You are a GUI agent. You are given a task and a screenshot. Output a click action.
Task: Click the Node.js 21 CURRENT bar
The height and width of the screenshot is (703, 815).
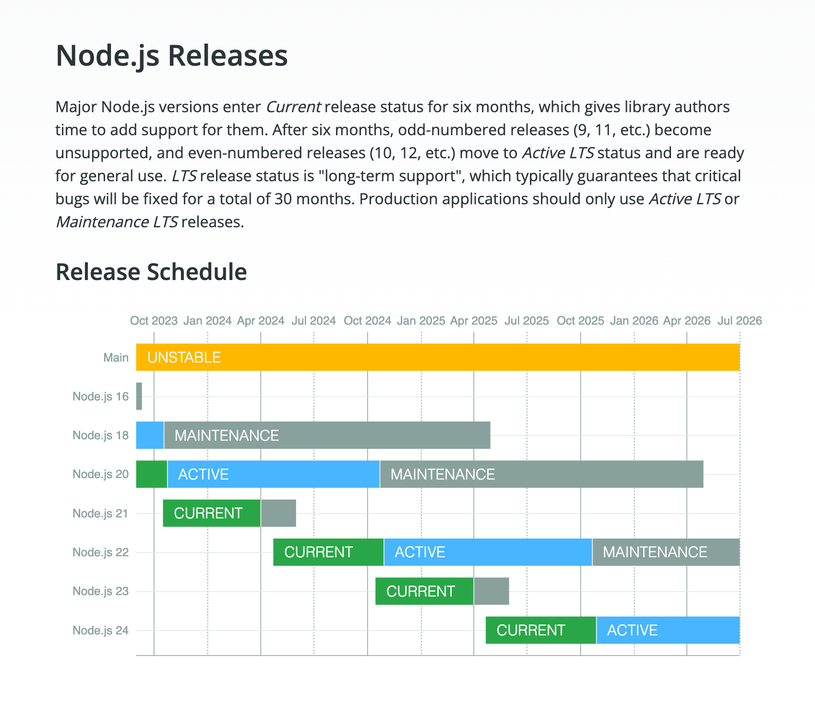[212, 513]
